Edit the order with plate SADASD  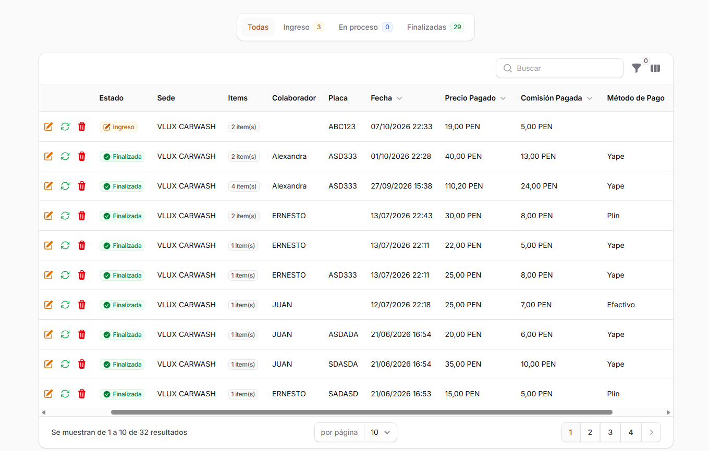[x=48, y=394]
